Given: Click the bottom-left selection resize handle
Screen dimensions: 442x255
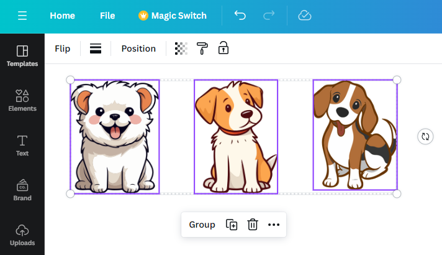Looking at the screenshot, I should coord(70,193).
